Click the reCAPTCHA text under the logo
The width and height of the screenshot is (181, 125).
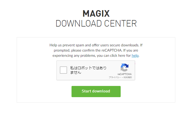(124, 74)
